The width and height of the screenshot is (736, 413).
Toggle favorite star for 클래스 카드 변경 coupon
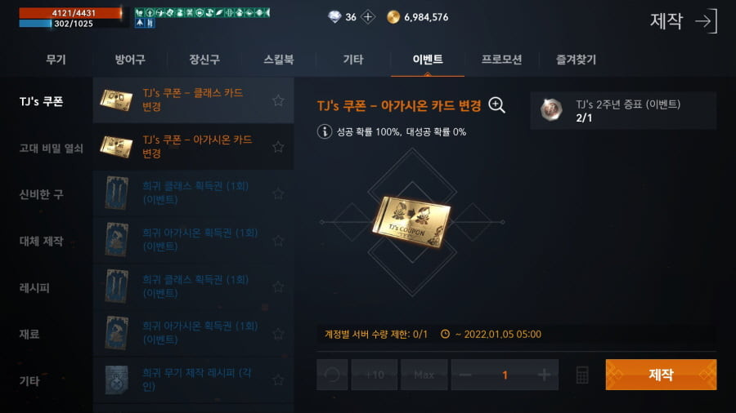(x=278, y=100)
